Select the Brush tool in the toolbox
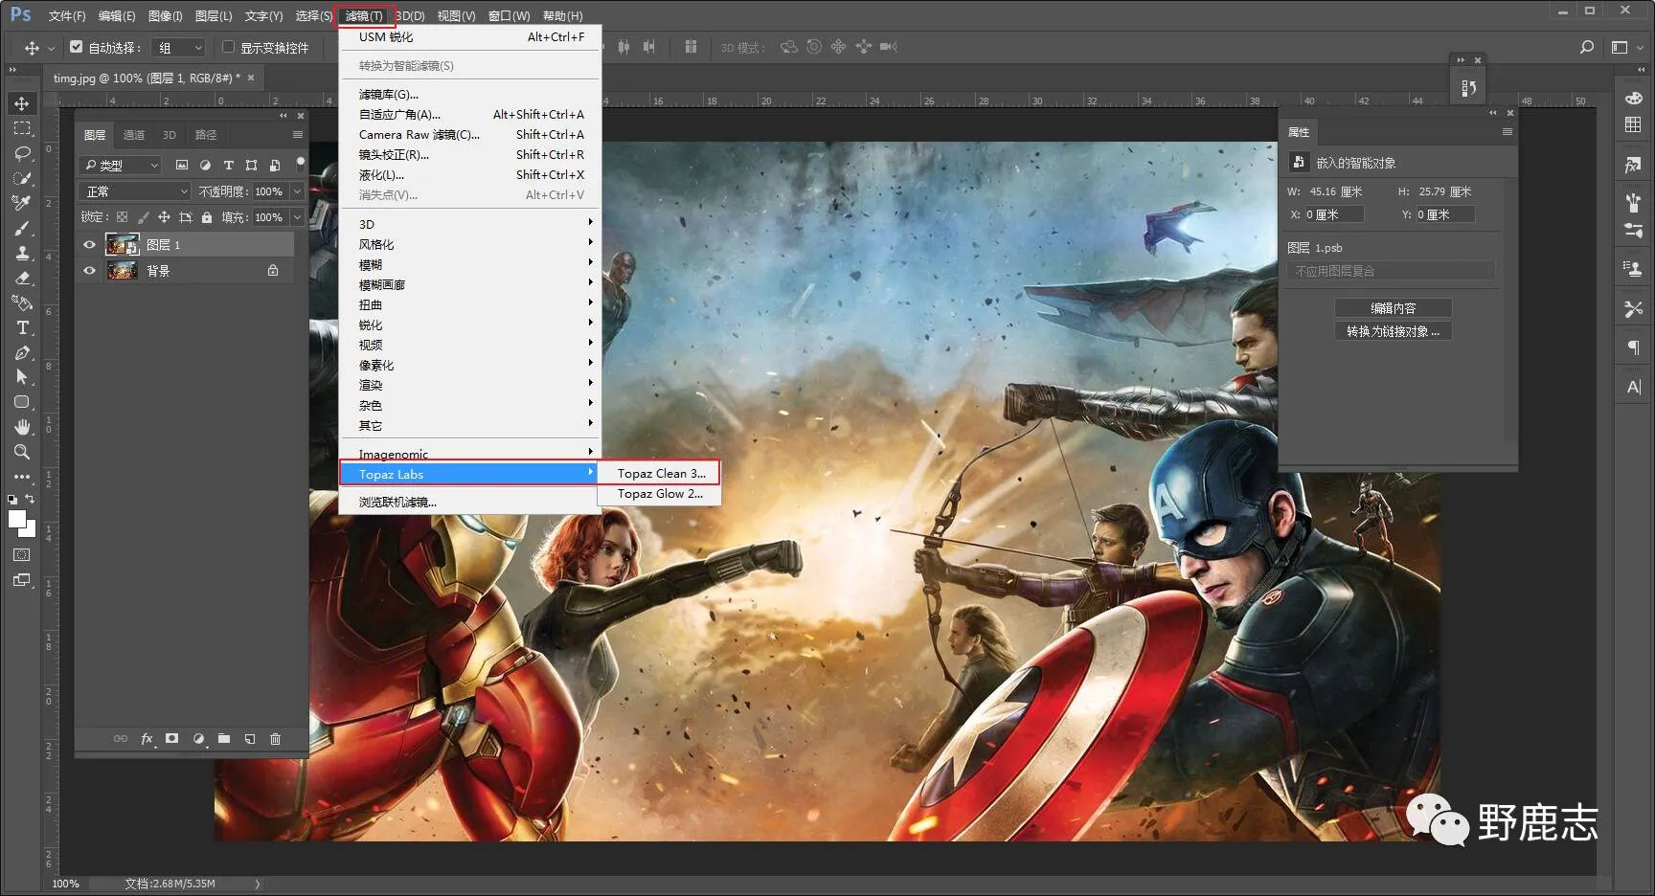 point(22,228)
